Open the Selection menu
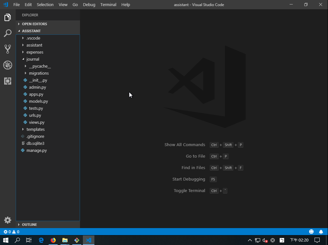328x245 pixels. click(x=45, y=5)
